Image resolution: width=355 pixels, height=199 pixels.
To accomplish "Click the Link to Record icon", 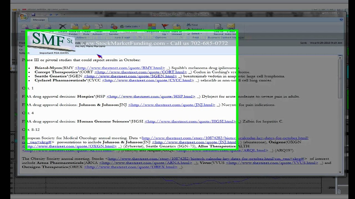I will pos(219,27).
